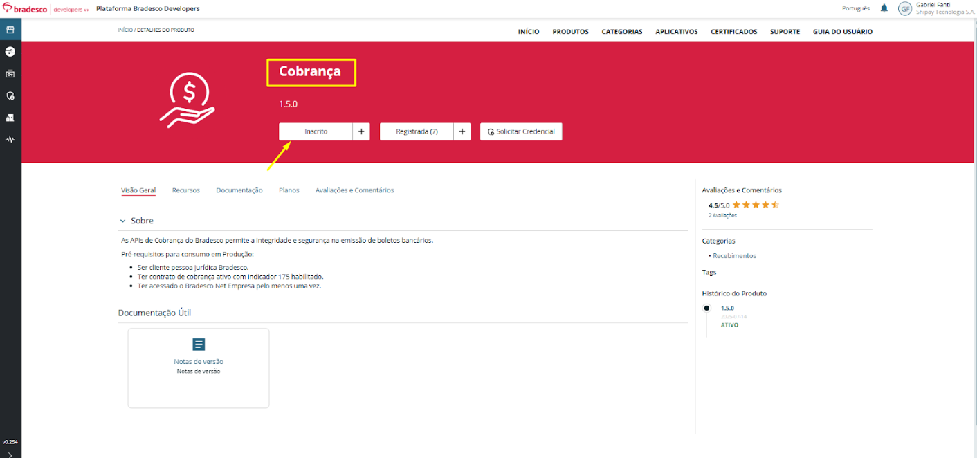Switch to the Documentação tab

point(239,190)
